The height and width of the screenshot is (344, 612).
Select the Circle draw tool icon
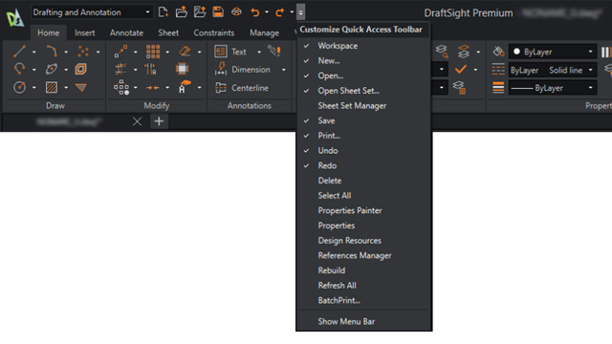[x=19, y=87]
